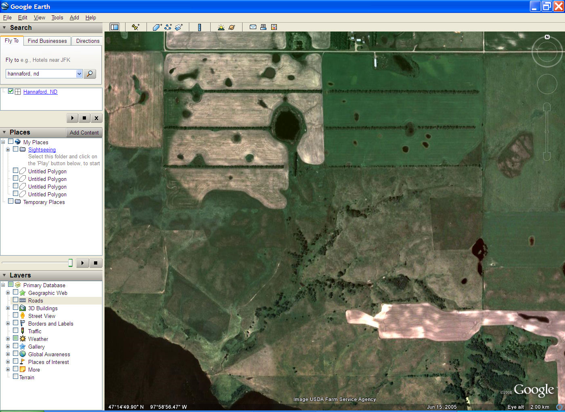Play tour from the Search results panel
Viewport: 565px width, 412px height.
72,118
